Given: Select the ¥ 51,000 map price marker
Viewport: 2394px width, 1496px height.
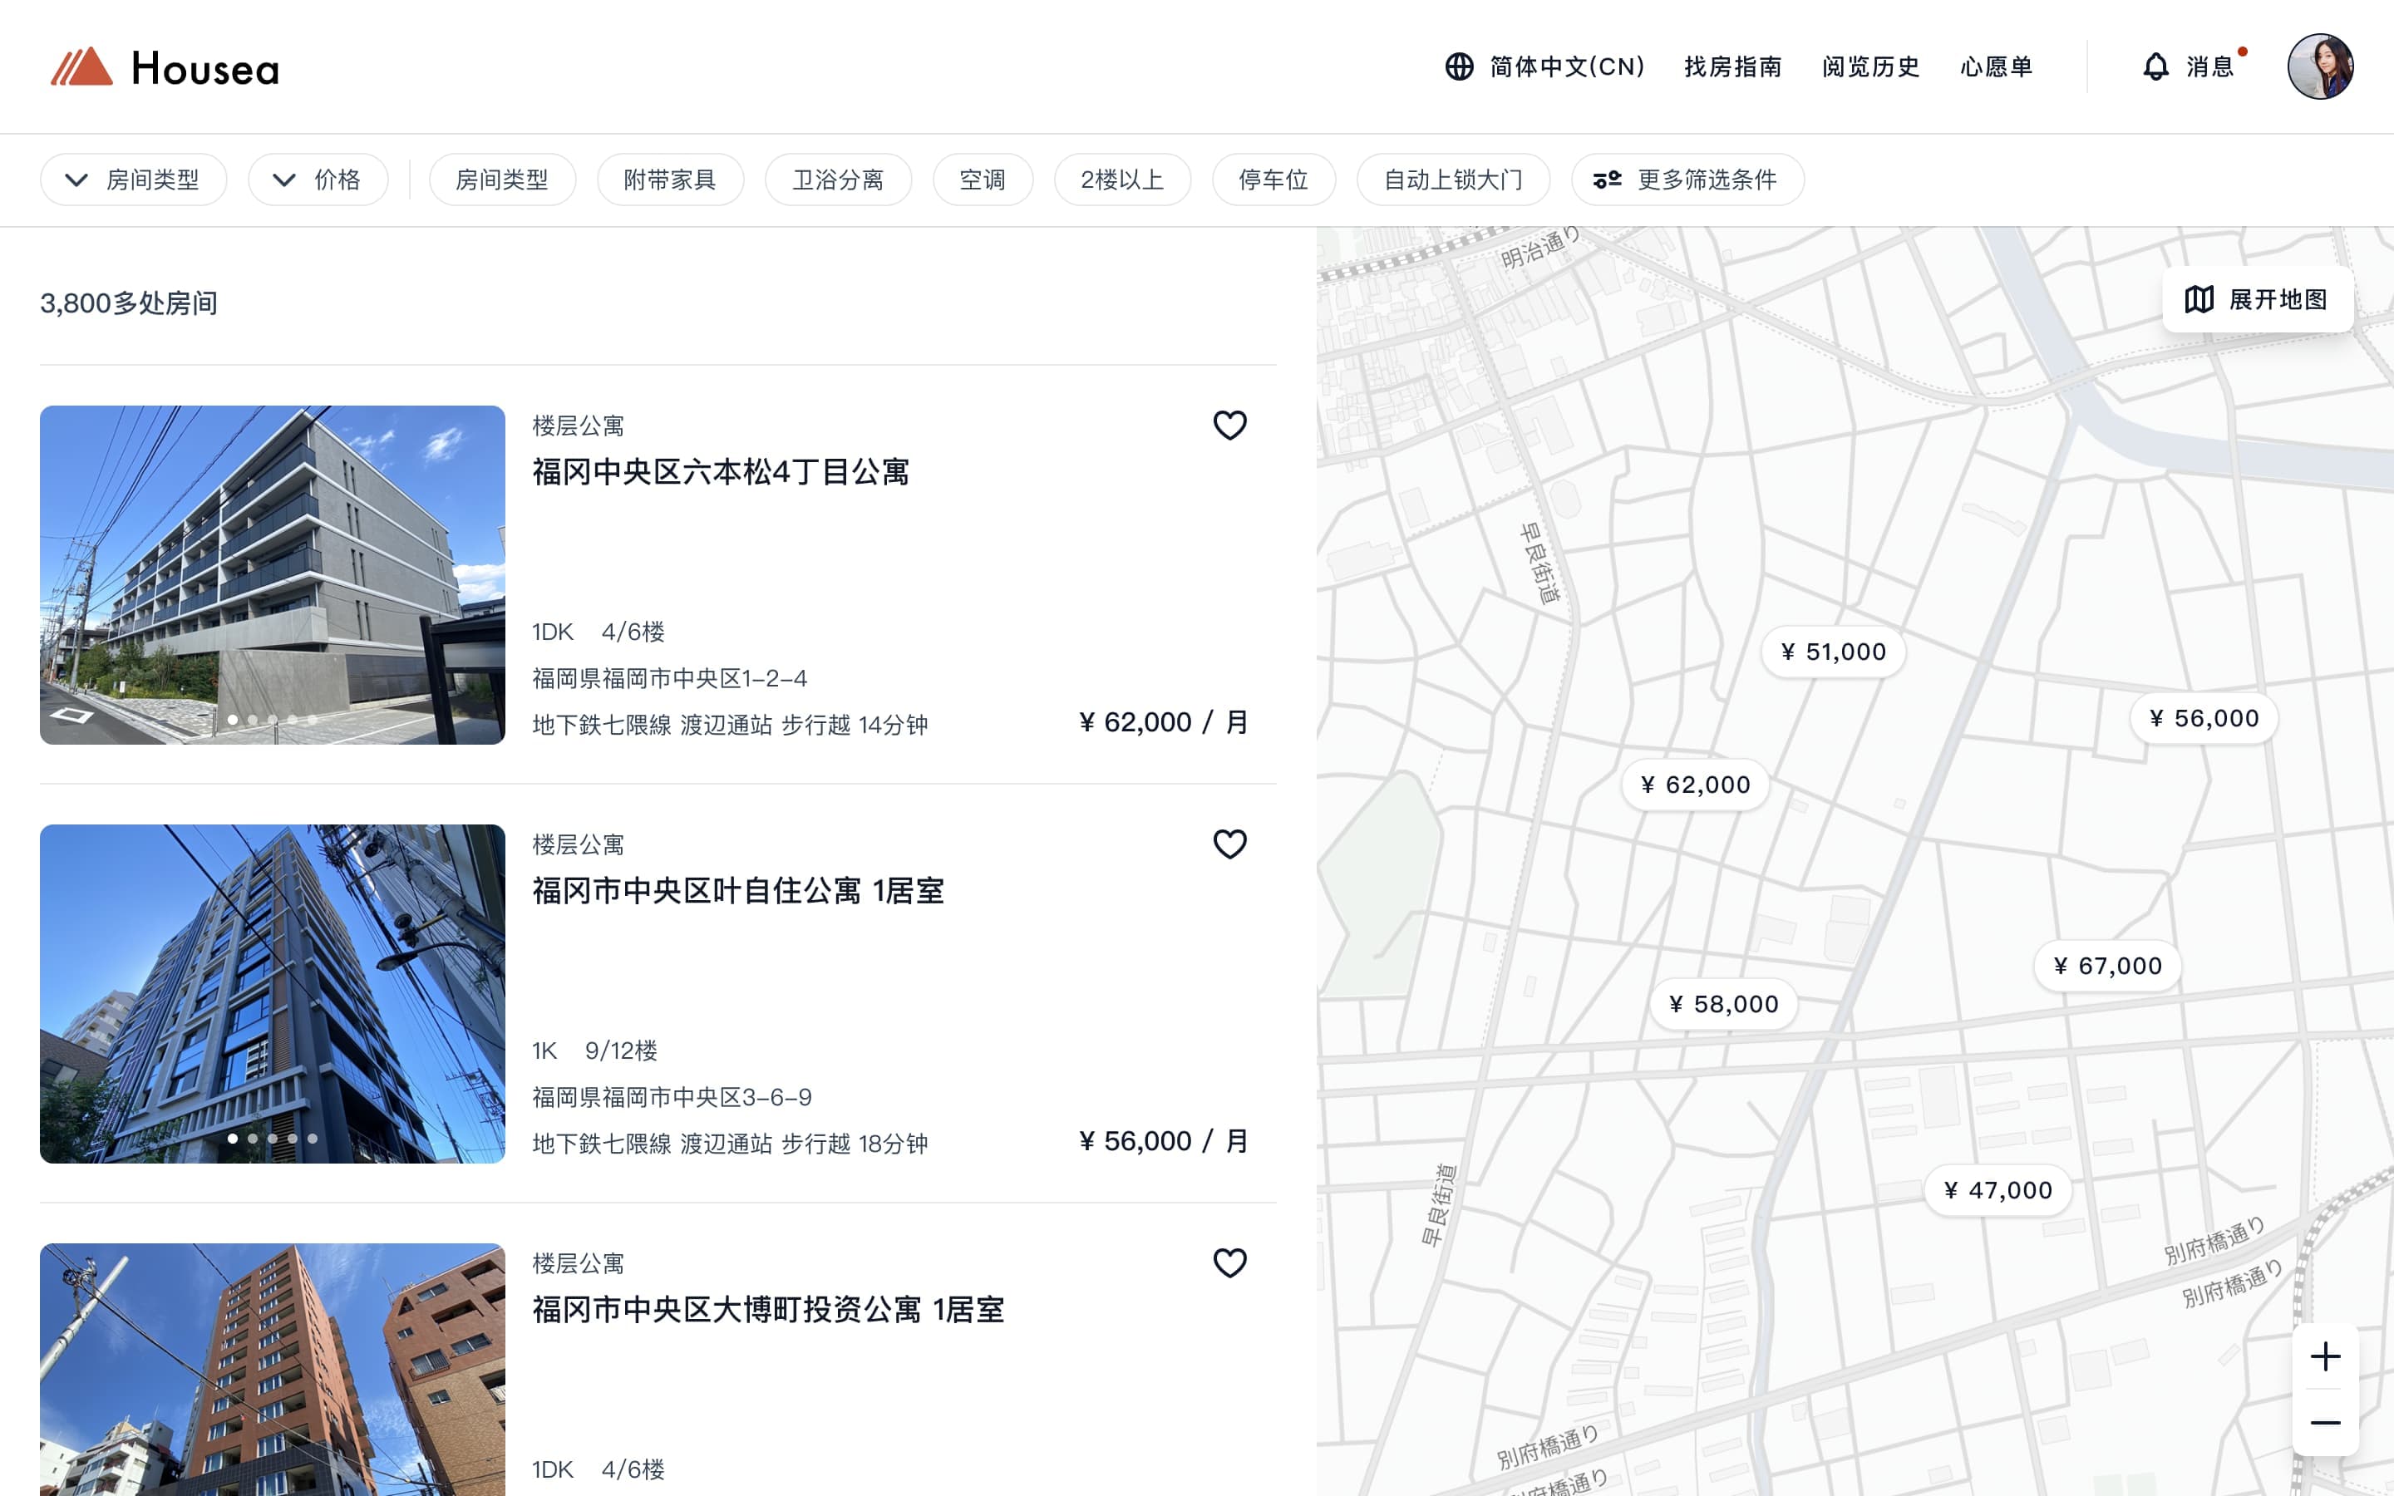Looking at the screenshot, I should pyautogui.click(x=1833, y=652).
